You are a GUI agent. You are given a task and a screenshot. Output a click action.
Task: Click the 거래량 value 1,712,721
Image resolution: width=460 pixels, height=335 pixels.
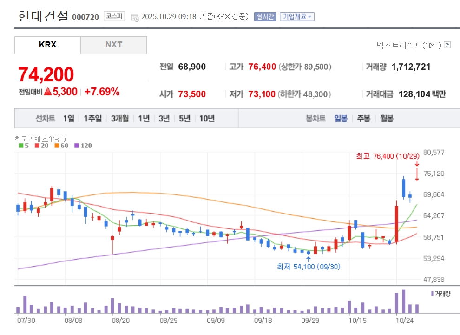pyautogui.click(x=411, y=67)
